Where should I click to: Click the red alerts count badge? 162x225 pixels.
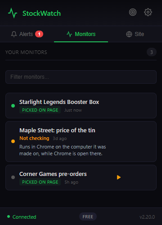pyautogui.click(x=39, y=34)
